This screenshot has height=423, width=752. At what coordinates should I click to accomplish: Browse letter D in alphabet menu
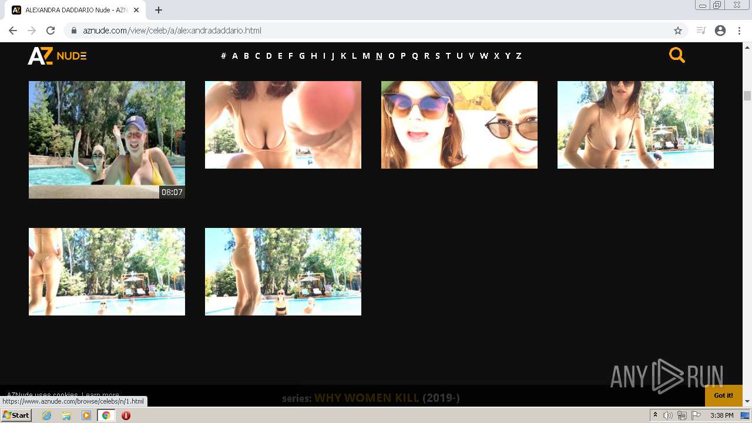(269, 56)
